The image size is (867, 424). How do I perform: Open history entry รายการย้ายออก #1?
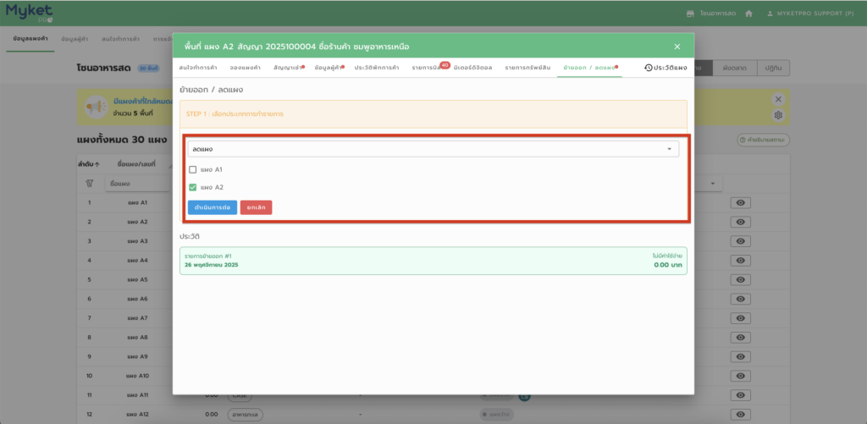click(433, 260)
